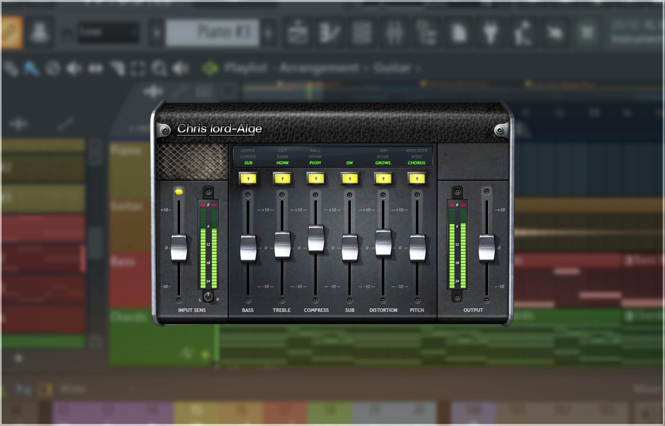Click the dim LOWER text in display
665x426 pixels.
point(248,157)
